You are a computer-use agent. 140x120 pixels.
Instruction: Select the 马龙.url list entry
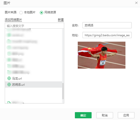pos(33,78)
